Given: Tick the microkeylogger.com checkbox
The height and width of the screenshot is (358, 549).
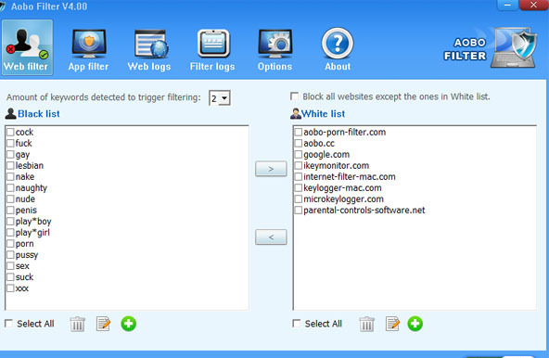Looking at the screenshot, I should [x=299, y=199].
